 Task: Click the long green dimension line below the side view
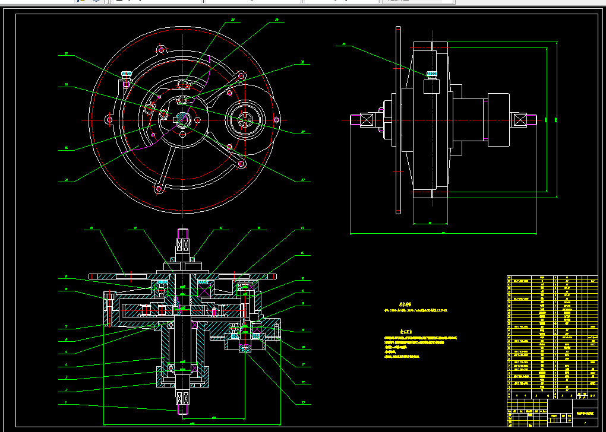(443, 234)
